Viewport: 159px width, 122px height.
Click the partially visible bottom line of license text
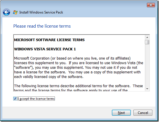71,90
